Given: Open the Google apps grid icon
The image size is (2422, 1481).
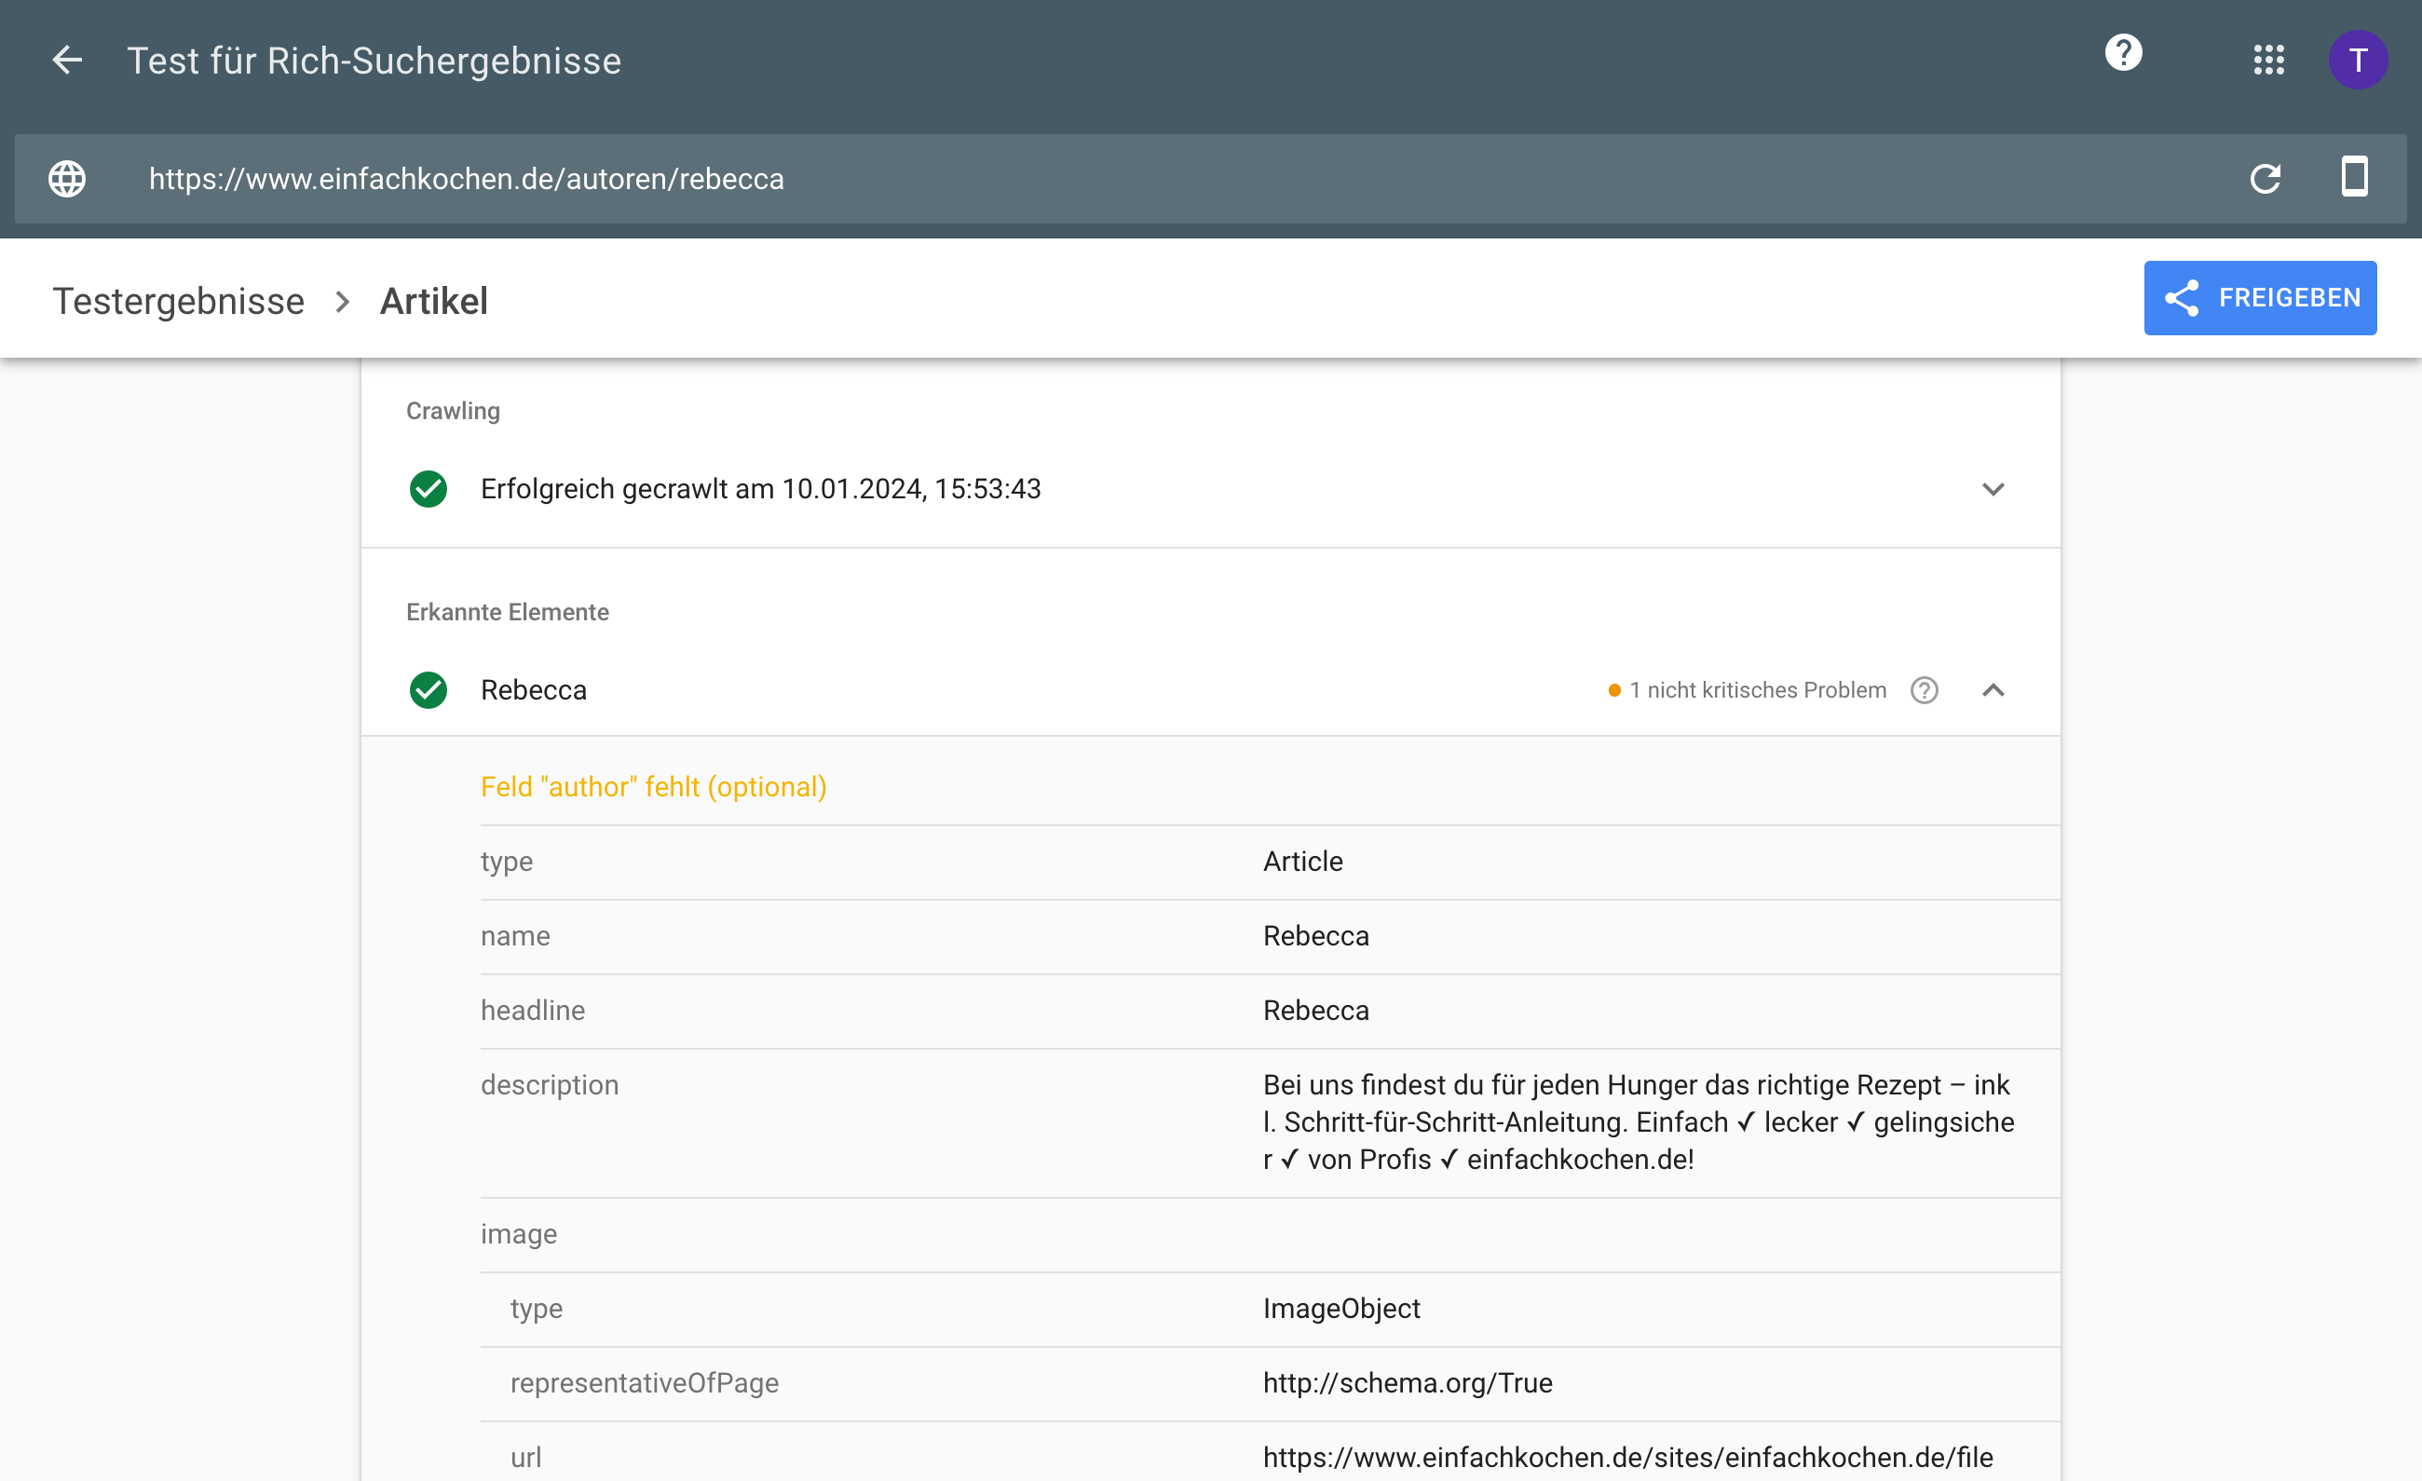Looking at the screenshot, I should pyautogui.click(x=2268, y=60).
